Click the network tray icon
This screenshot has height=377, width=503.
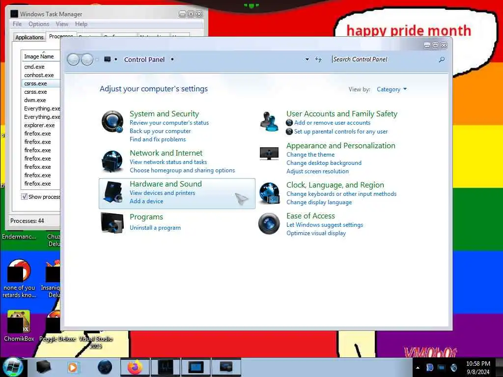(x=442, y=368)
